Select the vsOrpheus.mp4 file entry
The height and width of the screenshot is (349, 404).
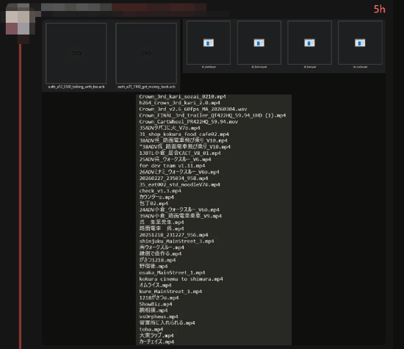tap(159, 317)
